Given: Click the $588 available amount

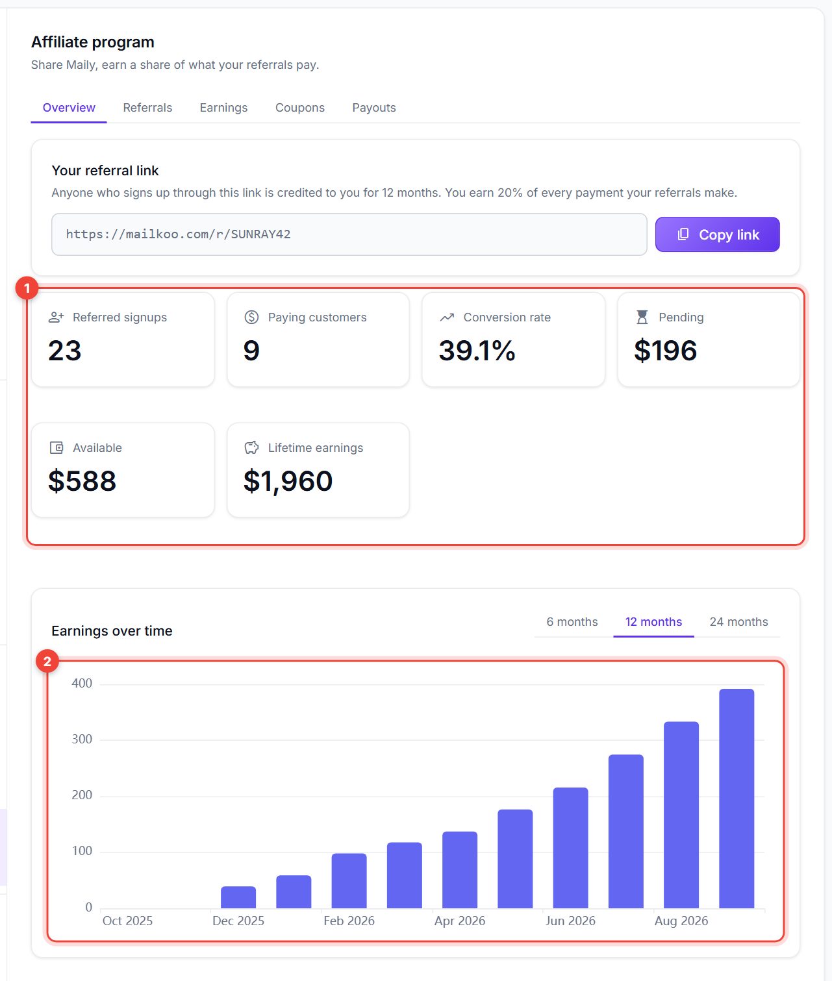Looking at the screenshot, I should tap(82, 481).
